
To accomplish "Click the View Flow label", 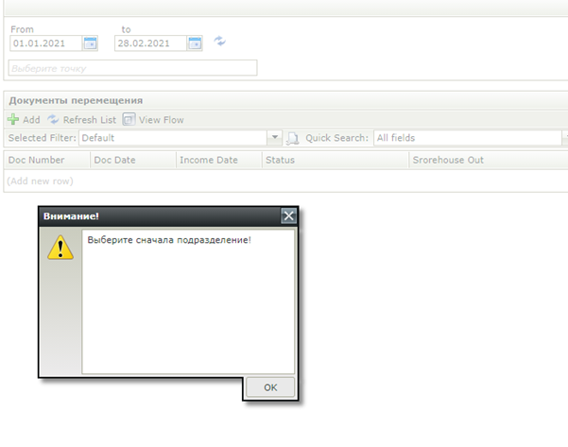I will click(162, 119).
